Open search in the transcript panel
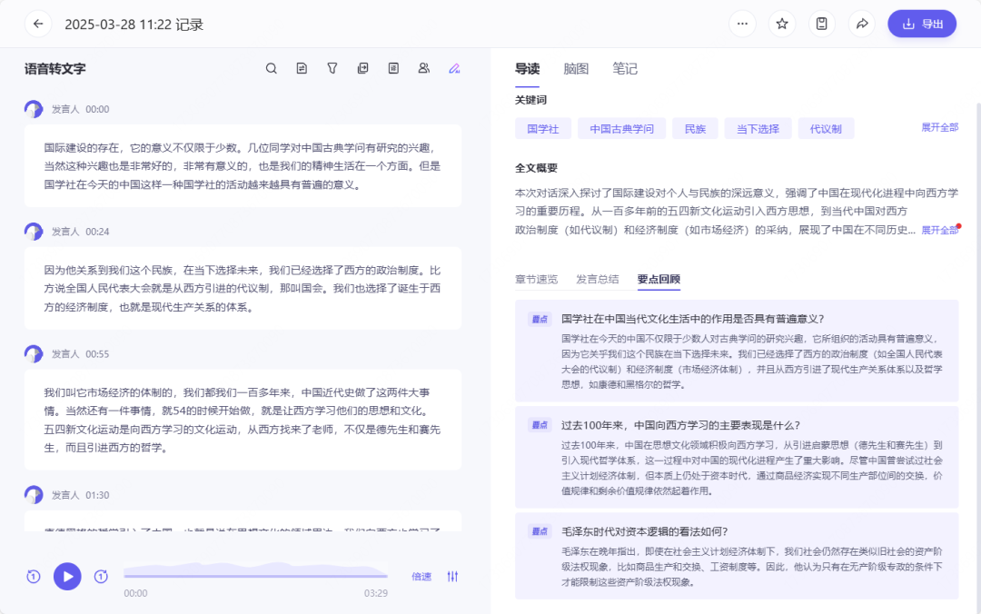 (272, 68)
